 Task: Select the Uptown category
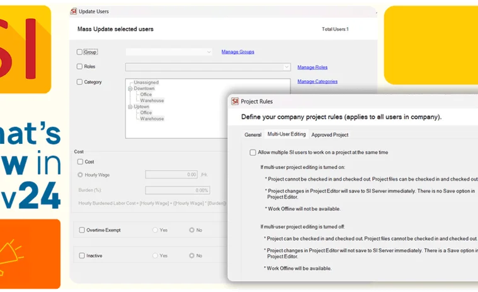pyautogui.click(x=142, y=107)
